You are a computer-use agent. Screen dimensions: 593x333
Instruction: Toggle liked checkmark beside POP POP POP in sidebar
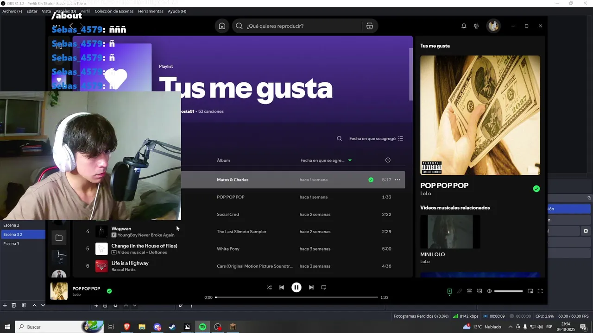click(x=536, y=189)
